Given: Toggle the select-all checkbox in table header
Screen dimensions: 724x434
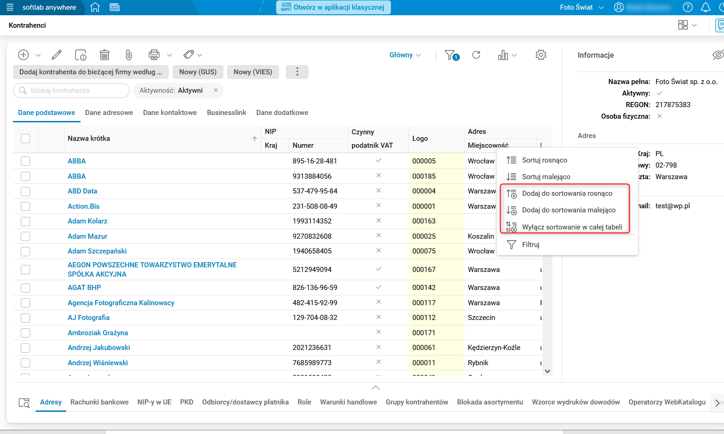Looking at the screenshot, I should (x=25, y=139).
